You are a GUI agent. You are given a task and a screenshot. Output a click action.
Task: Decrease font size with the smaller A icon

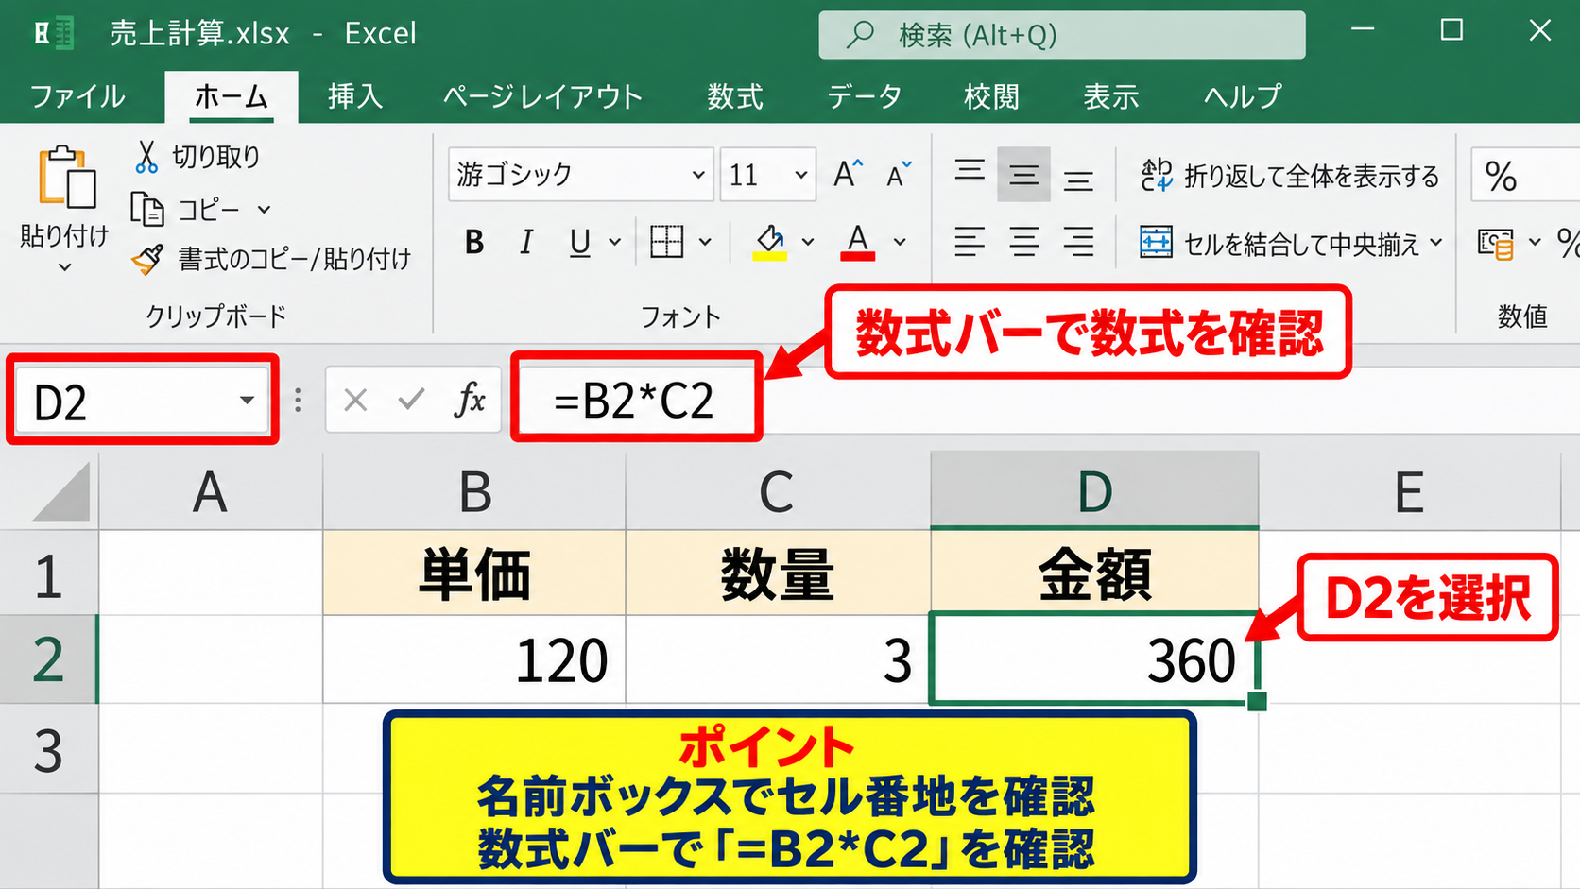(899, 174)
